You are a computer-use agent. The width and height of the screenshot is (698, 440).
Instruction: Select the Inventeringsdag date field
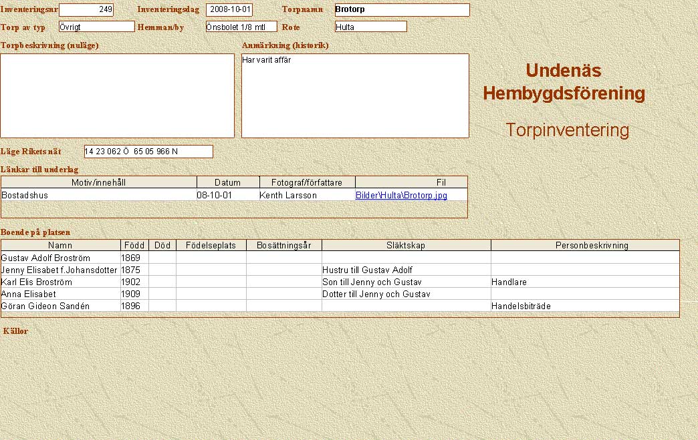(229, 10)
